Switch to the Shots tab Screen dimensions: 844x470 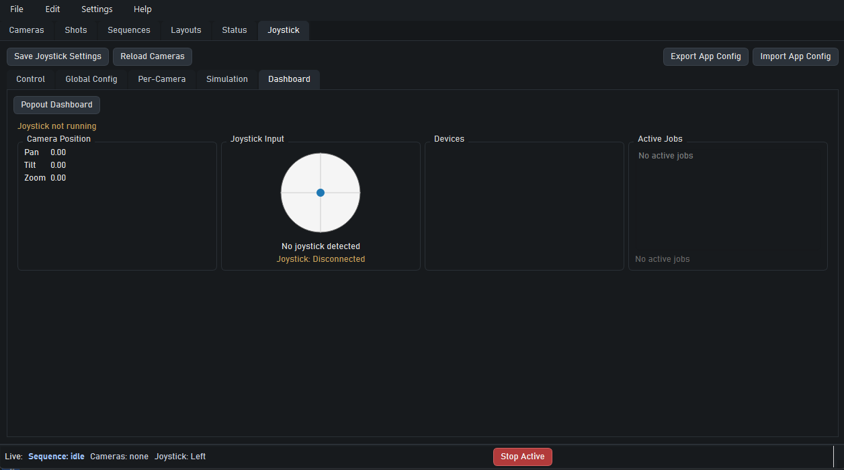(x=75, y=30)
